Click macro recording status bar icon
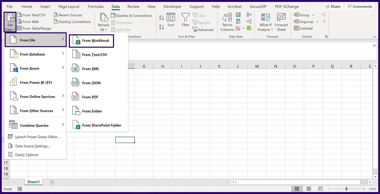Image resolution: width=380 pixels, height=194 pixels. (x=20, y=189)
